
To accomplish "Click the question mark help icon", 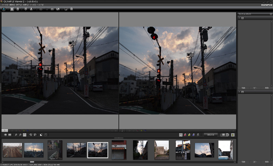I will pyautogui.click(x=71, y=9).
